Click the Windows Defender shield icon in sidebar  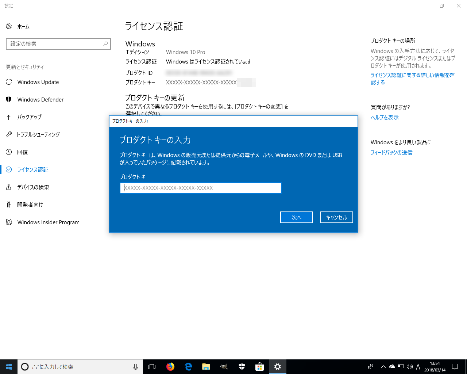pos(9,99)
